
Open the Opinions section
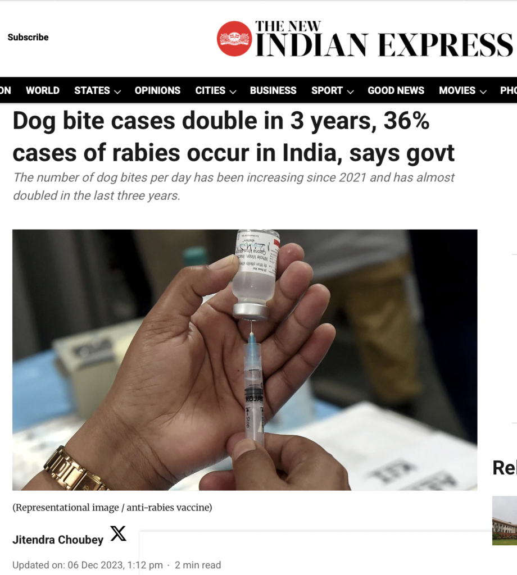point(157,90)
